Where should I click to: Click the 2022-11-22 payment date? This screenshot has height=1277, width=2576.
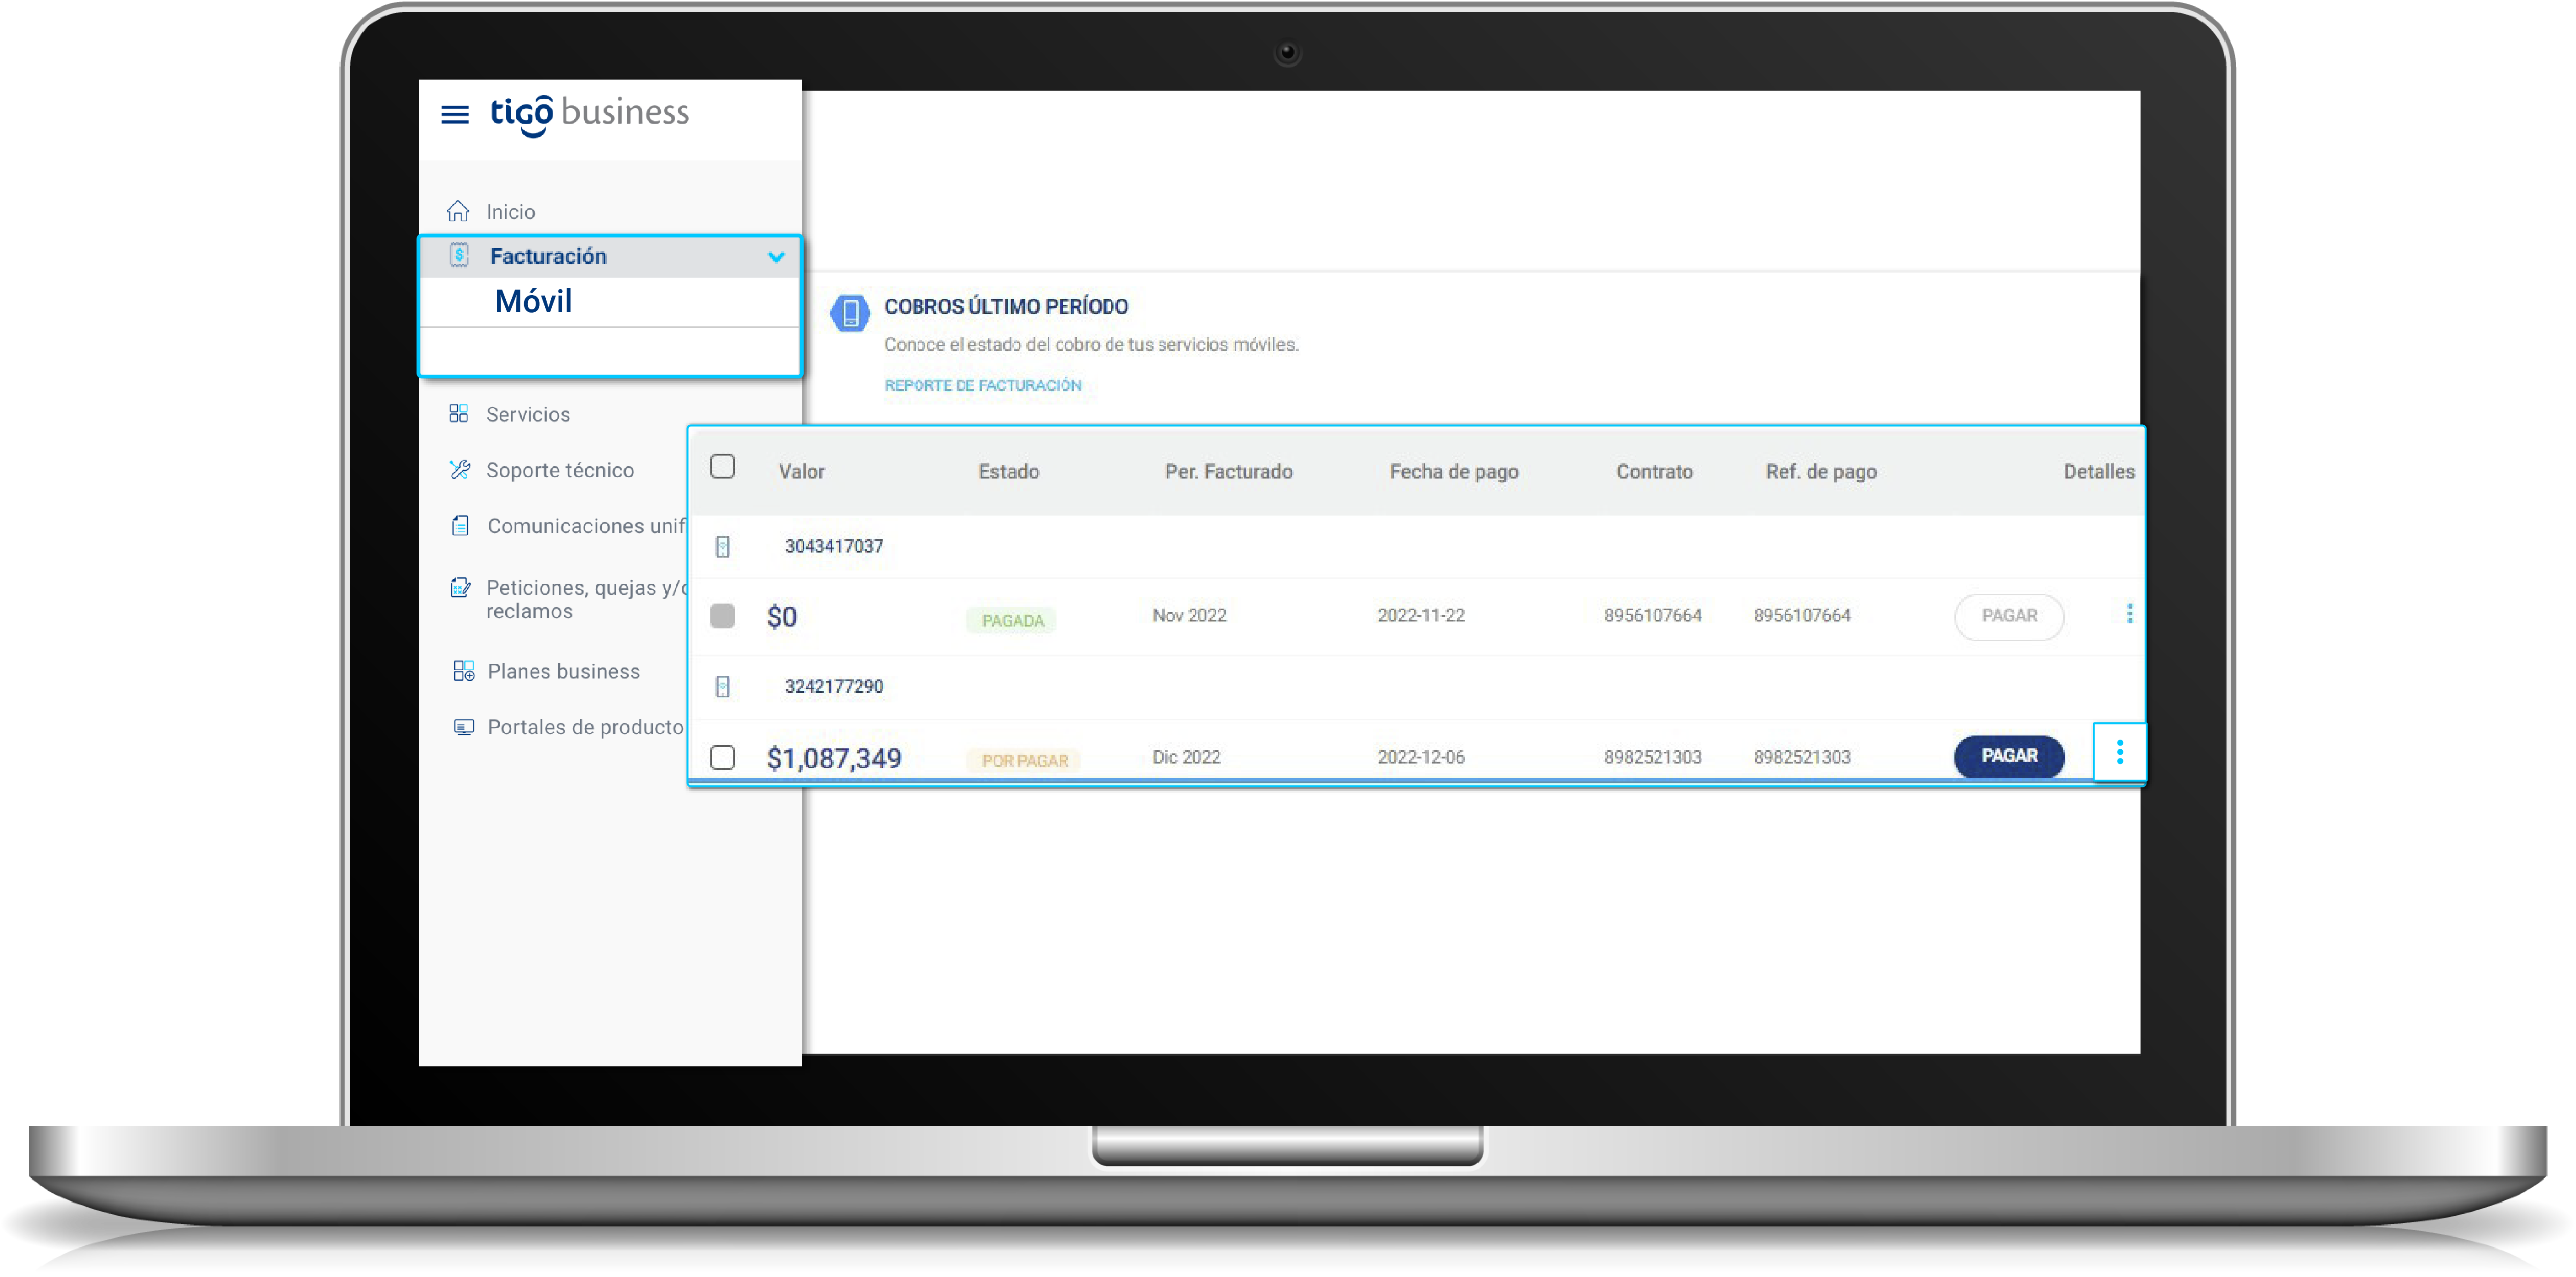tap(1420, 615)
